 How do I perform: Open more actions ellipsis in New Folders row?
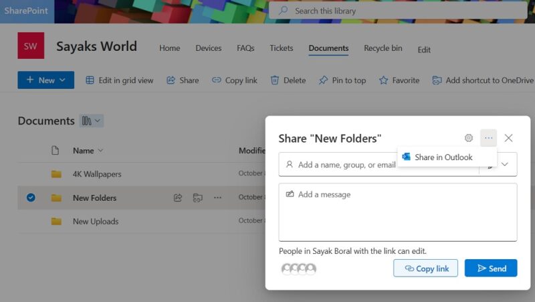click(217, 198)
